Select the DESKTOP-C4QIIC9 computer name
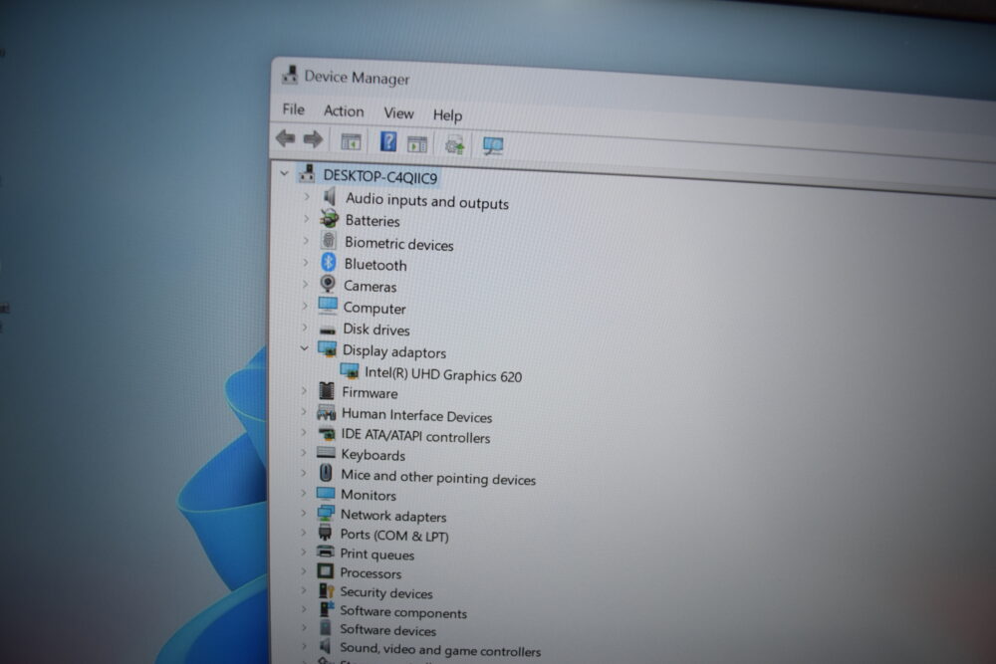 click(380, 176)
